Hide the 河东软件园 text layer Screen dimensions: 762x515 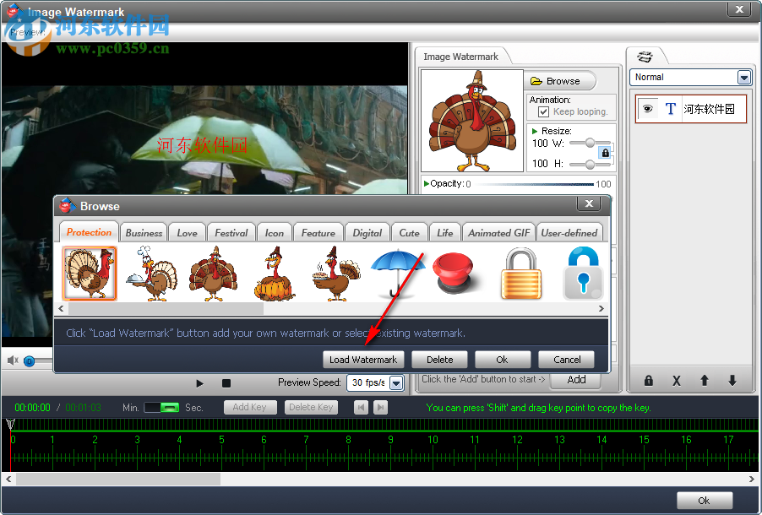click(647, 108)
